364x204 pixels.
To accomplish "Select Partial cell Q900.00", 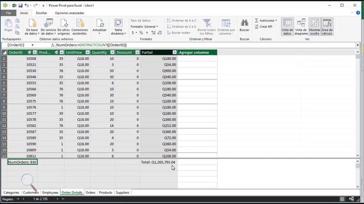I will pyautogui.click(x=159, y=71).
